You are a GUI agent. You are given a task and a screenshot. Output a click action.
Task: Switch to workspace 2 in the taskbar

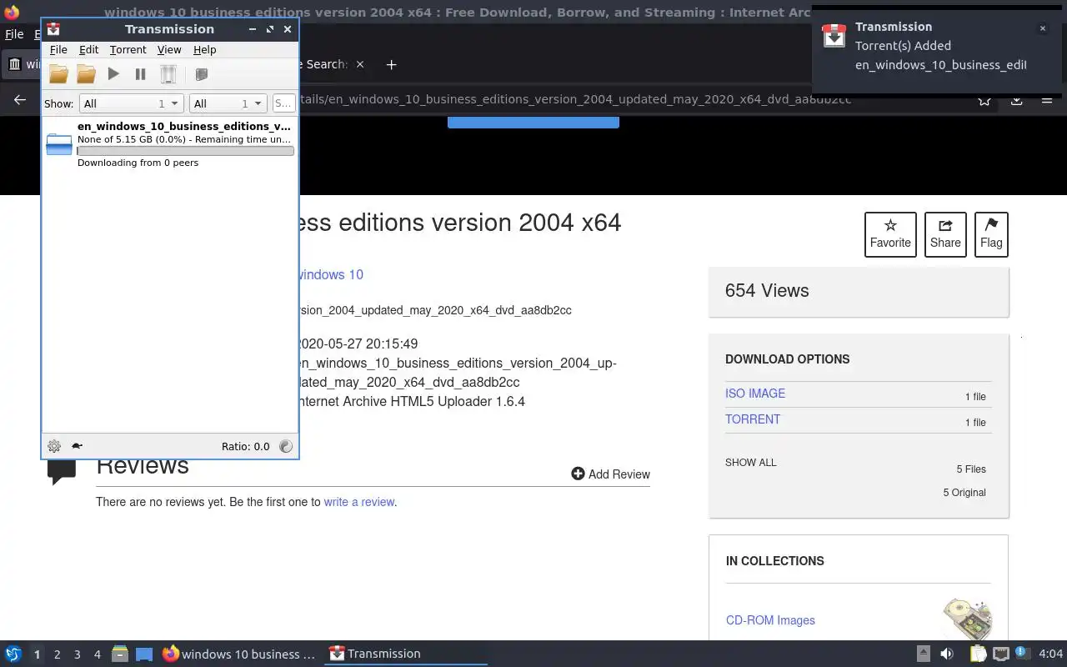[x=57, y=654]
